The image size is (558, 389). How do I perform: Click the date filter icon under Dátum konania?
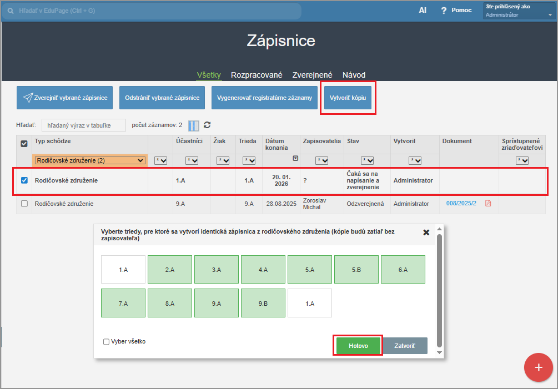tap(295, 158)
